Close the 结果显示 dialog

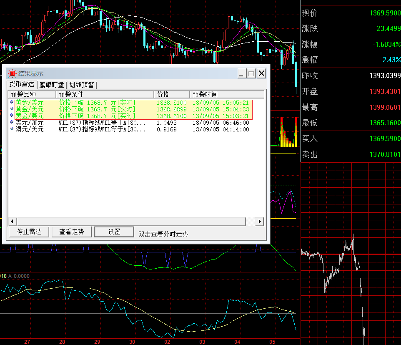click(261, 74)
